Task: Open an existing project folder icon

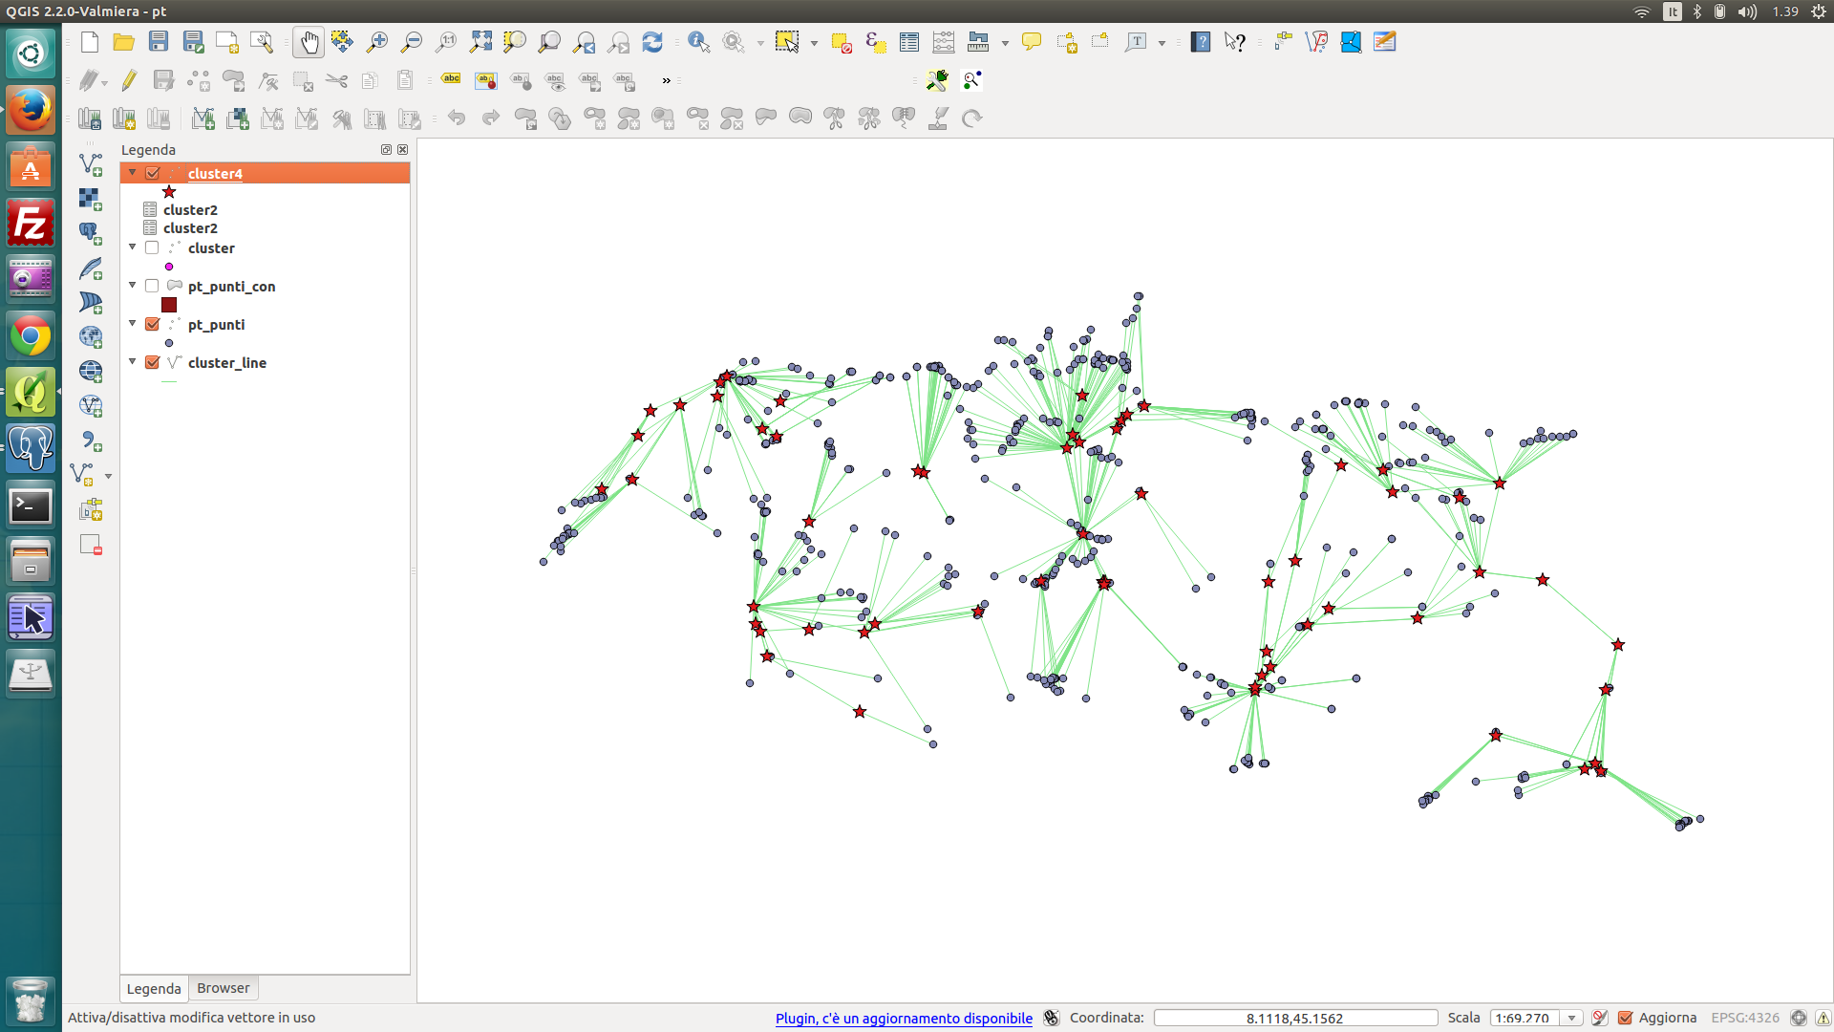Action: (123, 42)
